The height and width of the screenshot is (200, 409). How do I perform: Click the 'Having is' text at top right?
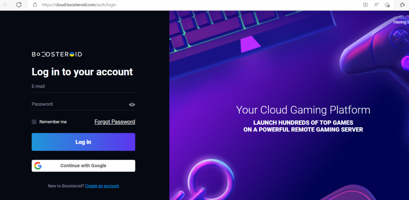[x=401, y=22]
